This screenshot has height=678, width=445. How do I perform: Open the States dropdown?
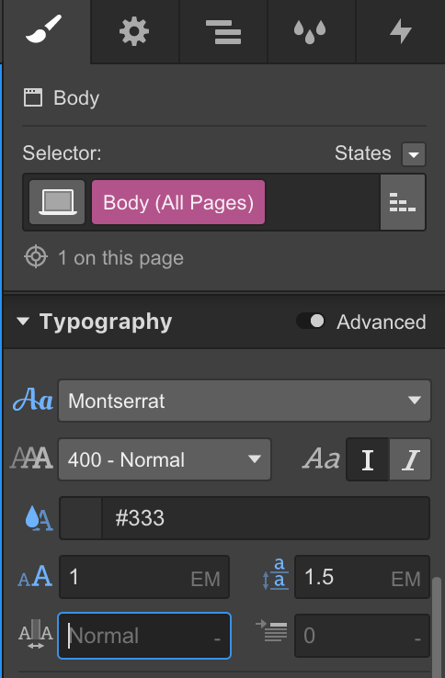[414, 154]
